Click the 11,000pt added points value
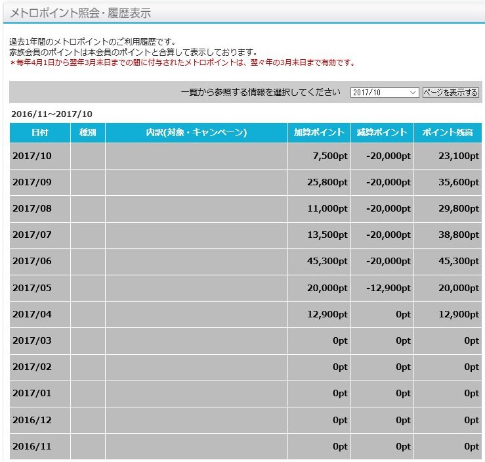The width and height of the screenshot is (485, 462). pos(327,208)
